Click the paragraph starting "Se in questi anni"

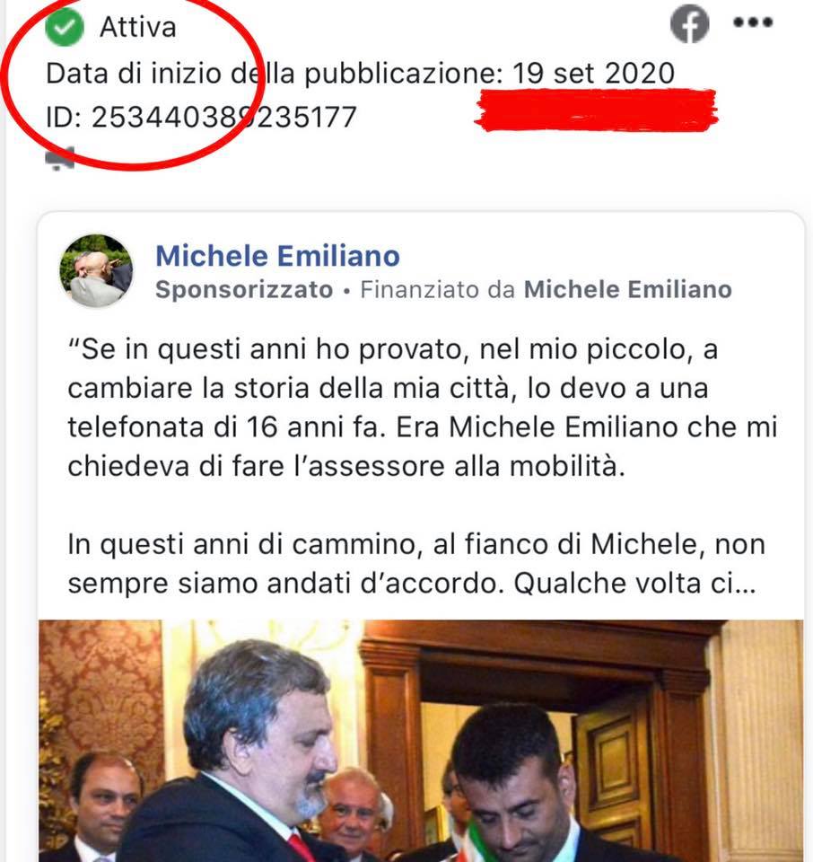pos(422,408)
